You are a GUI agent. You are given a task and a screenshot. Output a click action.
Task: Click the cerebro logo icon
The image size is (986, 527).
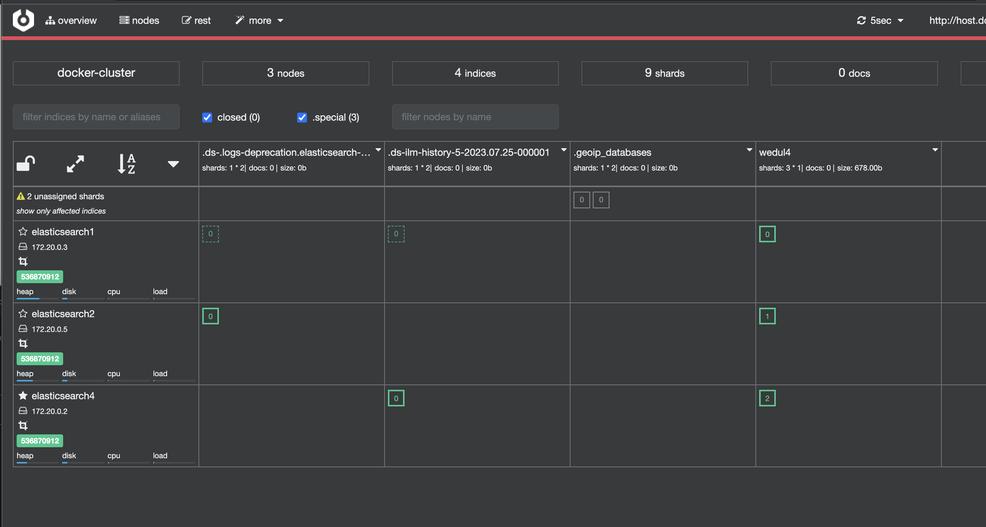(23, 20)
